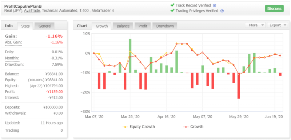Open help icon beside Trading Privileges Verified
Image resolution: width=291 pixels, height=140 pixels.
pos(222,11)
